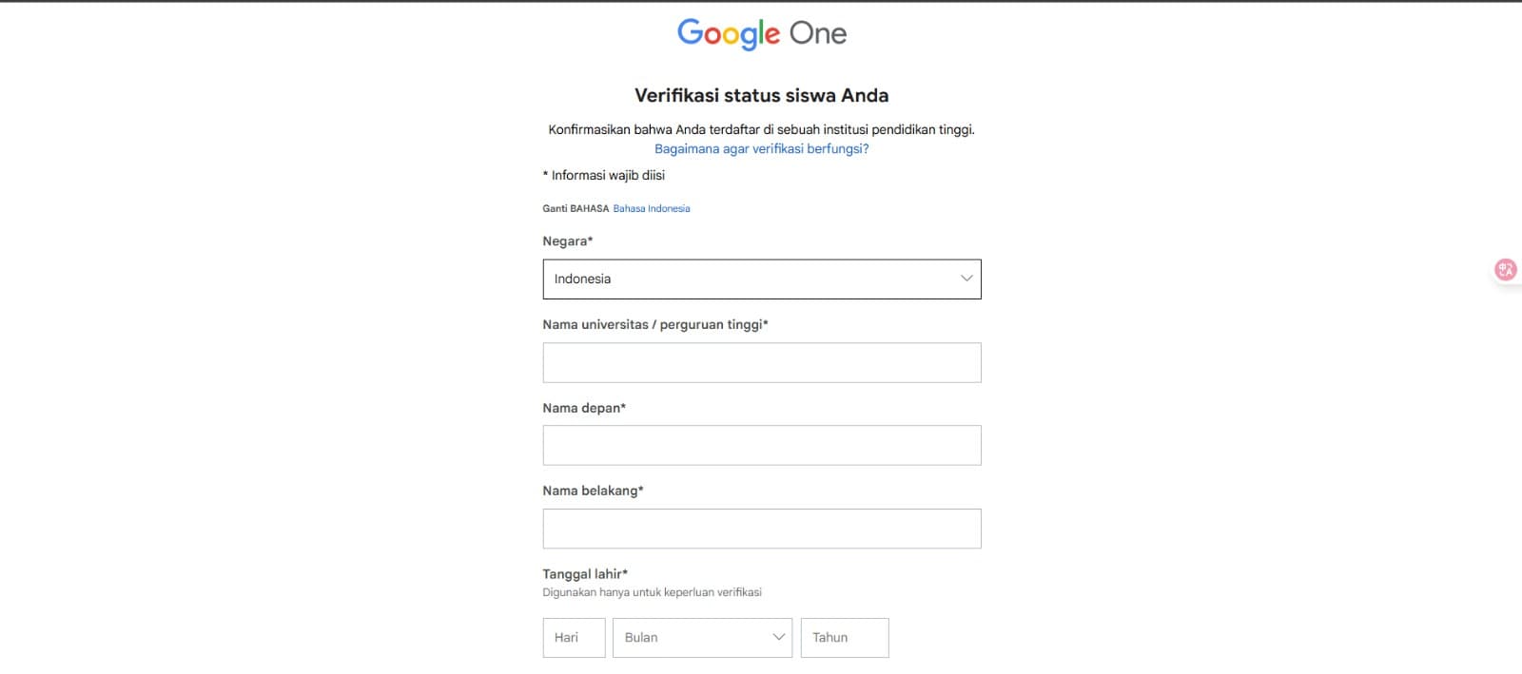The height and width of the screenshot is (674, 1522).
Task: Click the "Ganti BAHASA" label
Action: (574, 207)
